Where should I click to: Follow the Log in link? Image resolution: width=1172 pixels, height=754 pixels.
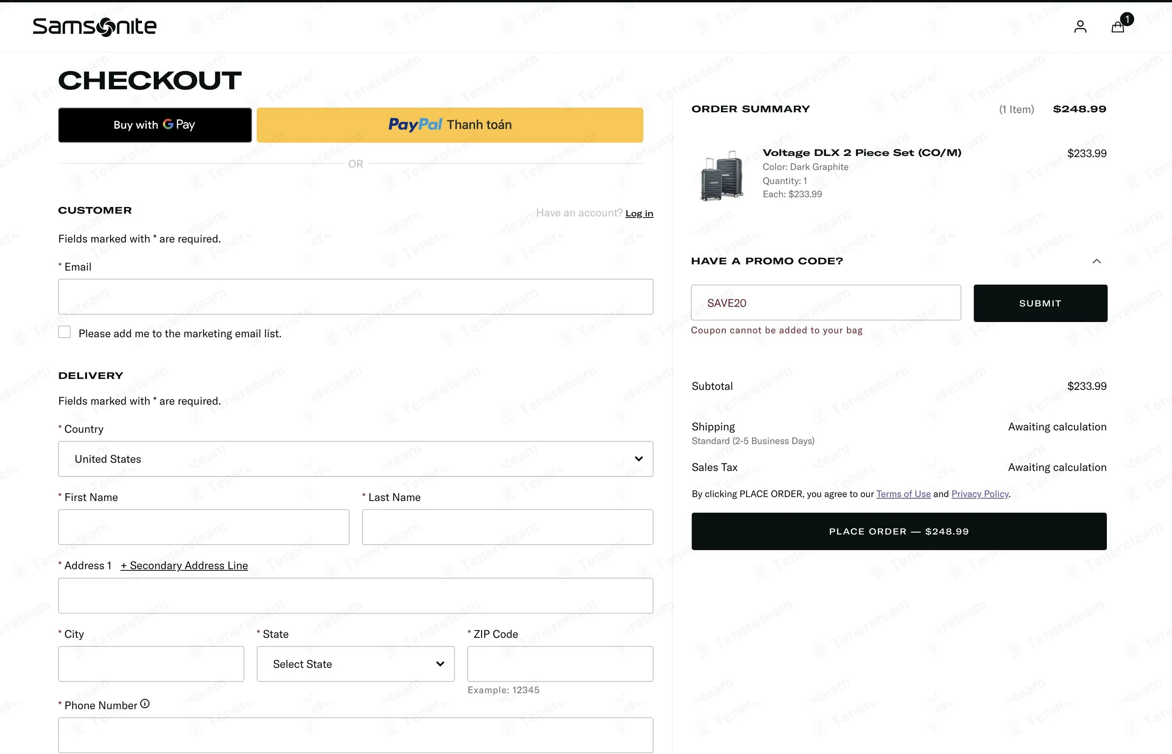click(x=639, y=214)
